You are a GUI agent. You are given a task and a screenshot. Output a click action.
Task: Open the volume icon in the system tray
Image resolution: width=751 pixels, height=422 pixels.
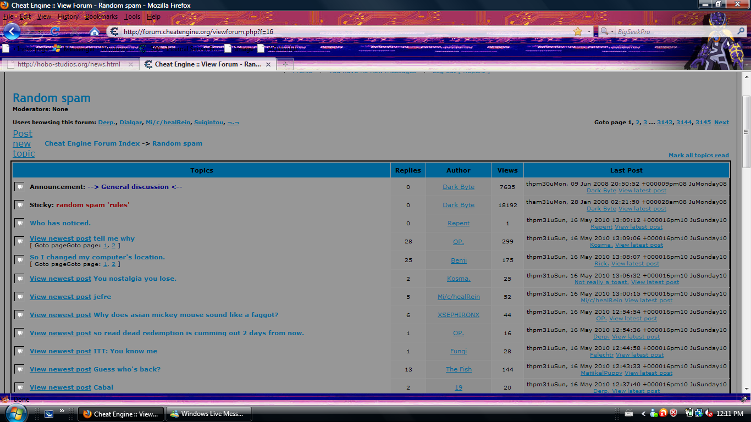708,413
